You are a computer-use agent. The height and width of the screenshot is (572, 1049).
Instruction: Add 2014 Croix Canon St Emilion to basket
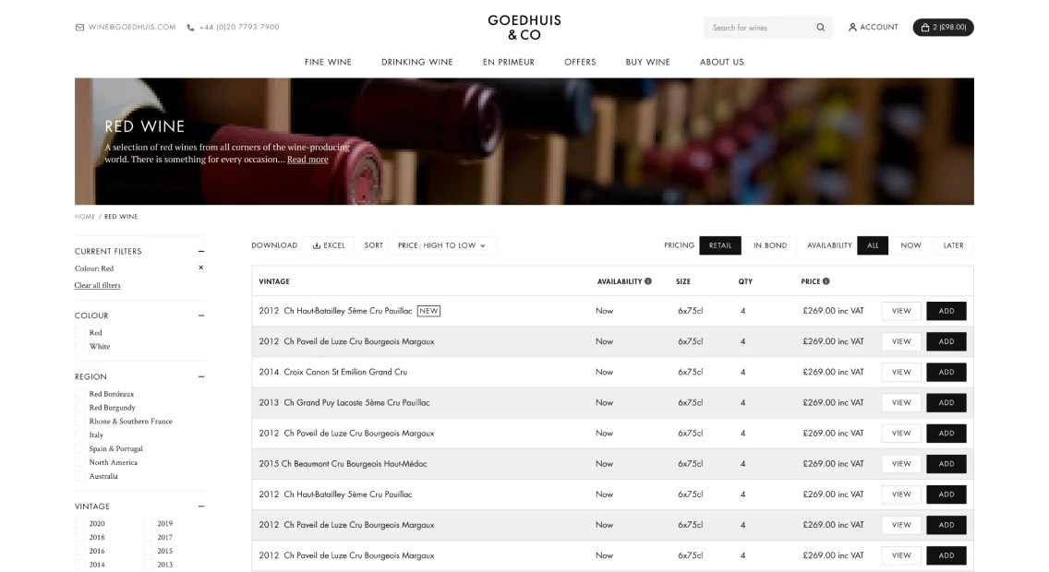946,372
